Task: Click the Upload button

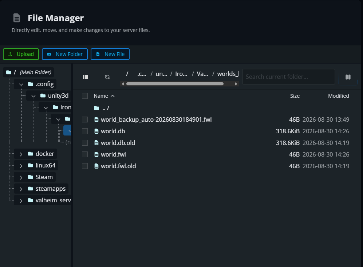Action: [21, 54]
